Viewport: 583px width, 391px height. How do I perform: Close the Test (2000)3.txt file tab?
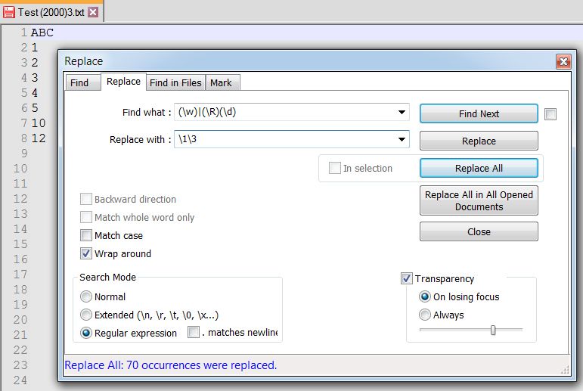(93, 12)
